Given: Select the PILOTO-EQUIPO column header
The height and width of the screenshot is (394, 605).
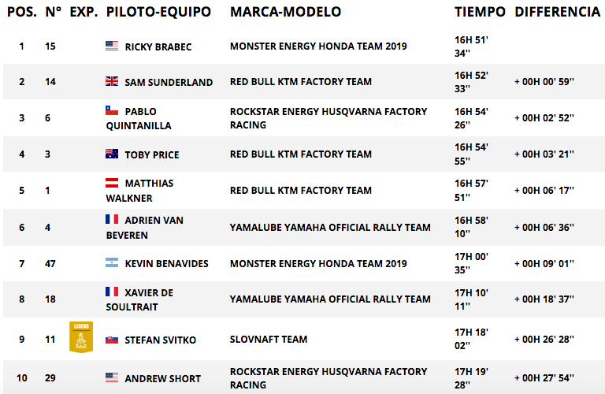Looking at the screenshot, I should pyautogui.click(x=158, y=12).
